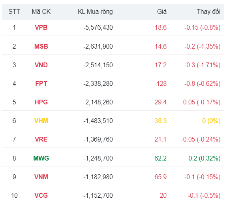This screenshot has height=206, width=227.
Task: Click the KL Mua ròng column header
Action: coord(95,12)
